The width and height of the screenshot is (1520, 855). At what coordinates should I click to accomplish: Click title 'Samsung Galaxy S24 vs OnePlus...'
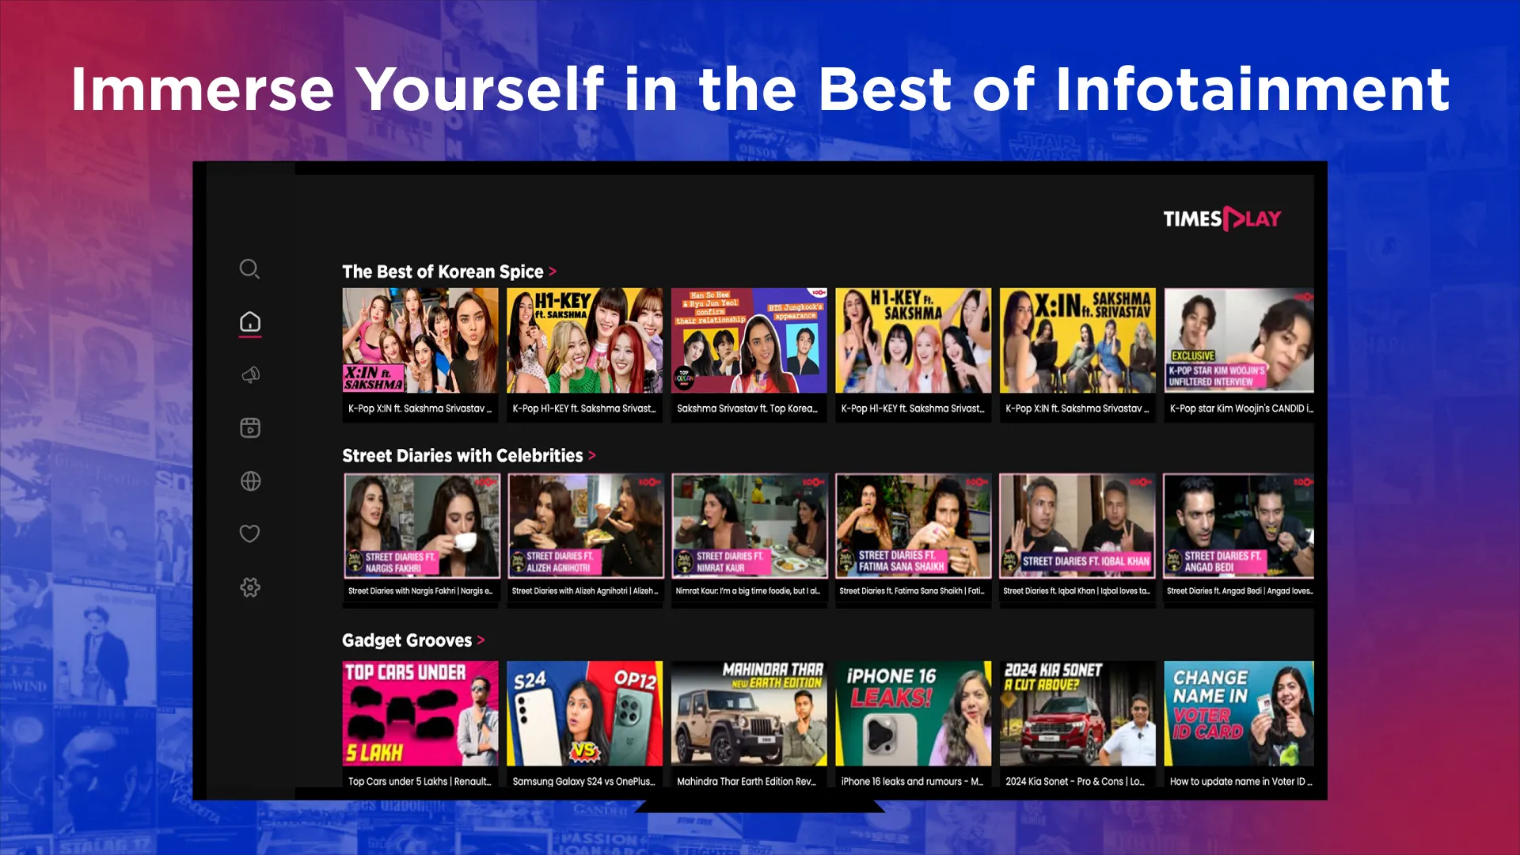click(583, 781)
